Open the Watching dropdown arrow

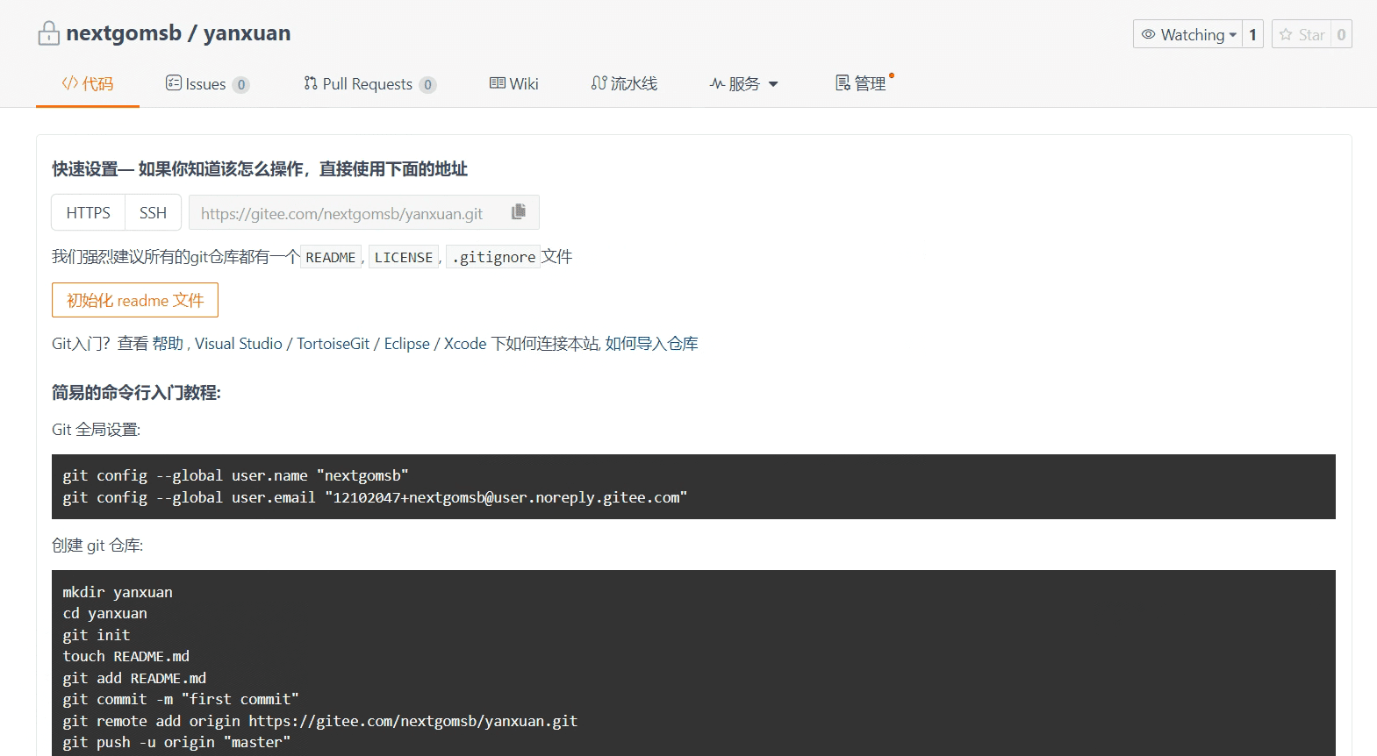[1232, 35]
